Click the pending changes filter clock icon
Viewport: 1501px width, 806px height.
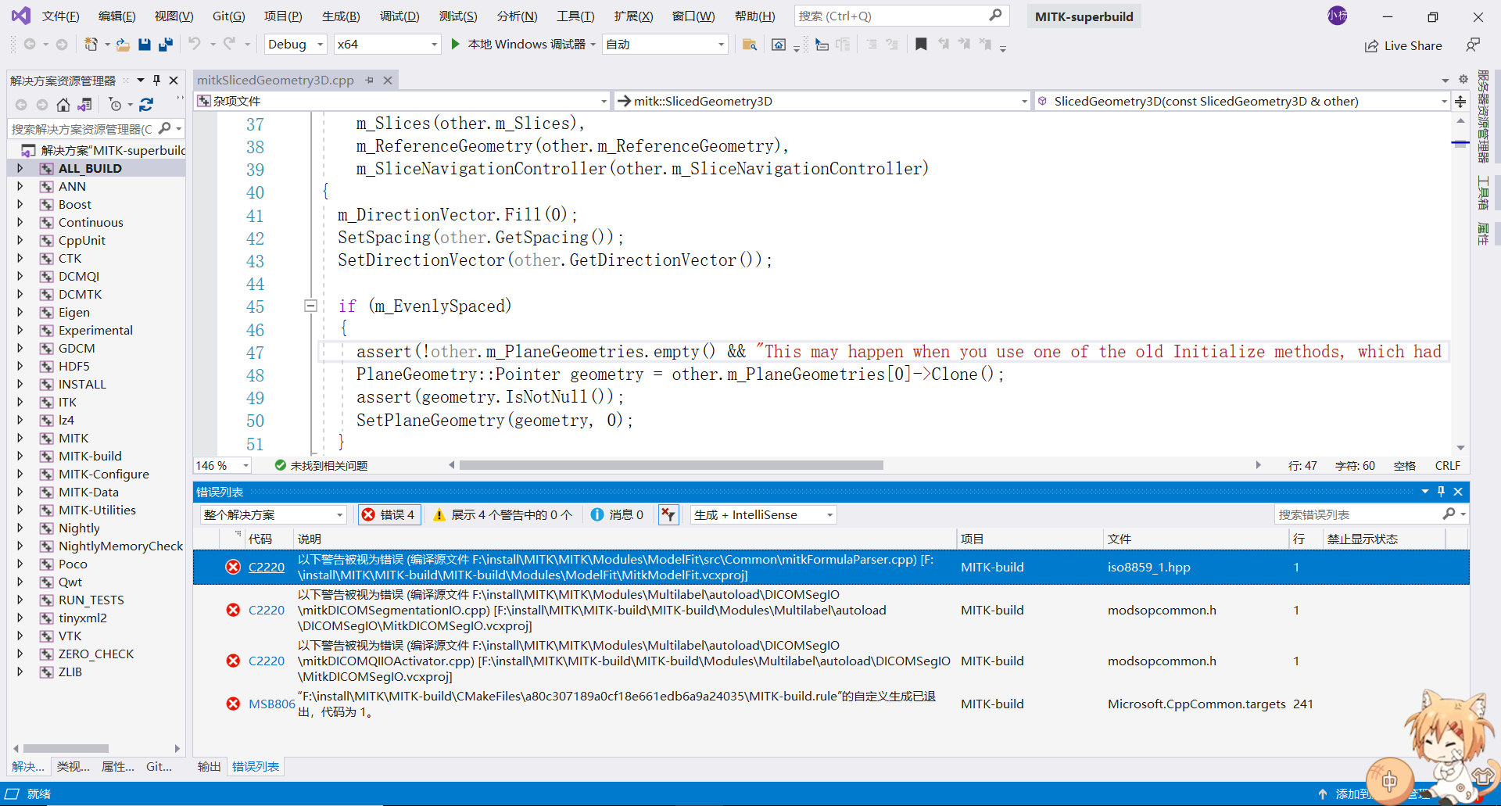pyautogui.click(x=115, y=104)
